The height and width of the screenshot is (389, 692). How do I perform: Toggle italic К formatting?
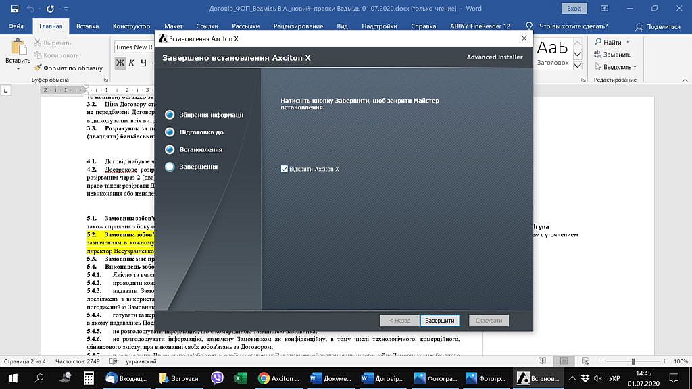[x=132, y=63]
